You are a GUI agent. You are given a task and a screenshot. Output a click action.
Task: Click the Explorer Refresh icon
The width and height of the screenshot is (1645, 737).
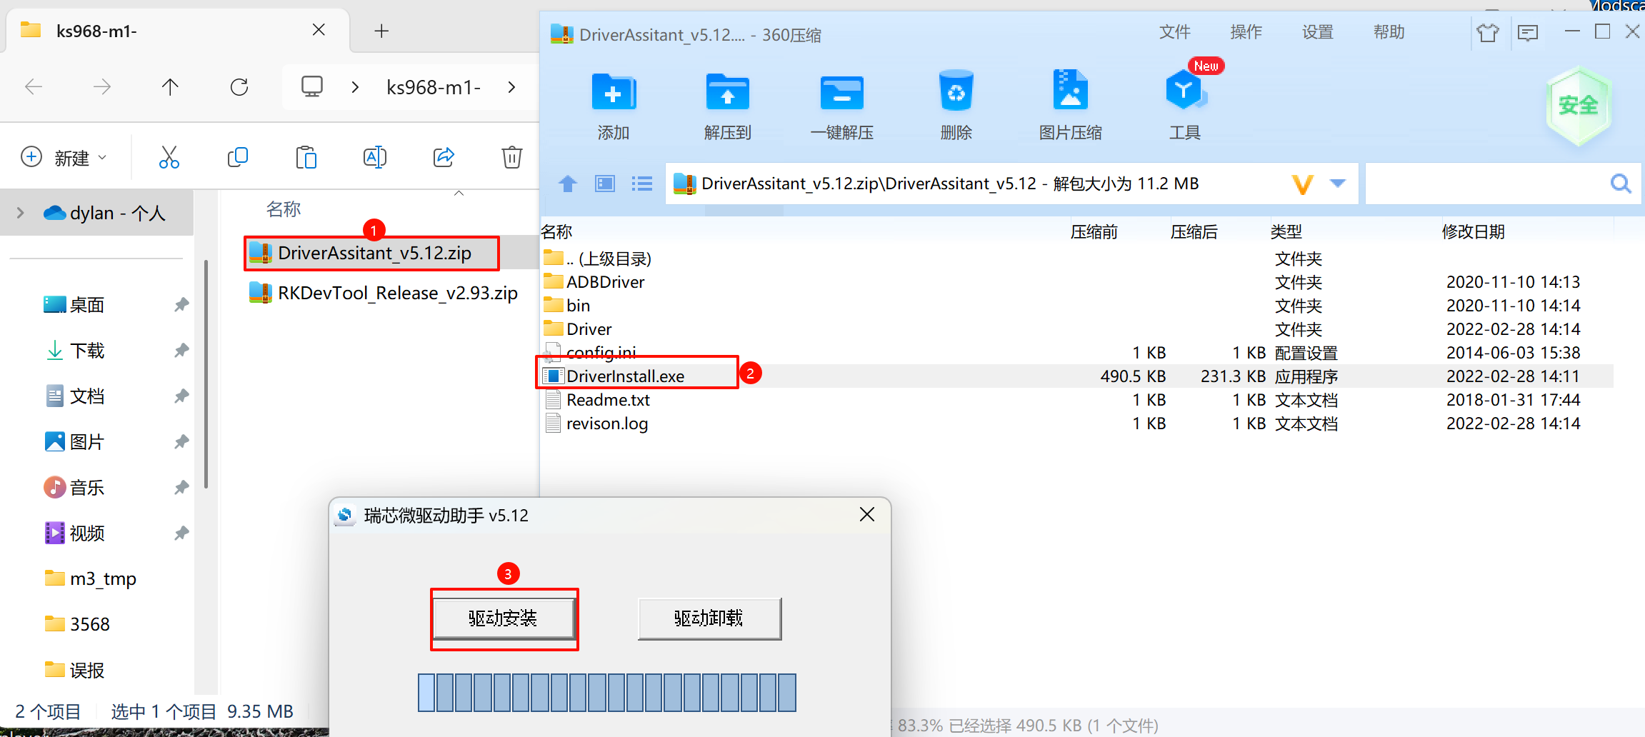click(239, 87)
